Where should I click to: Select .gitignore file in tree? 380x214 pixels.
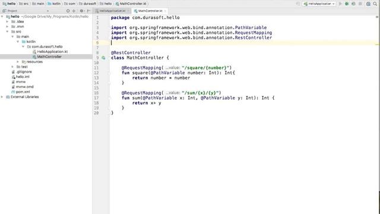(21, 72)
